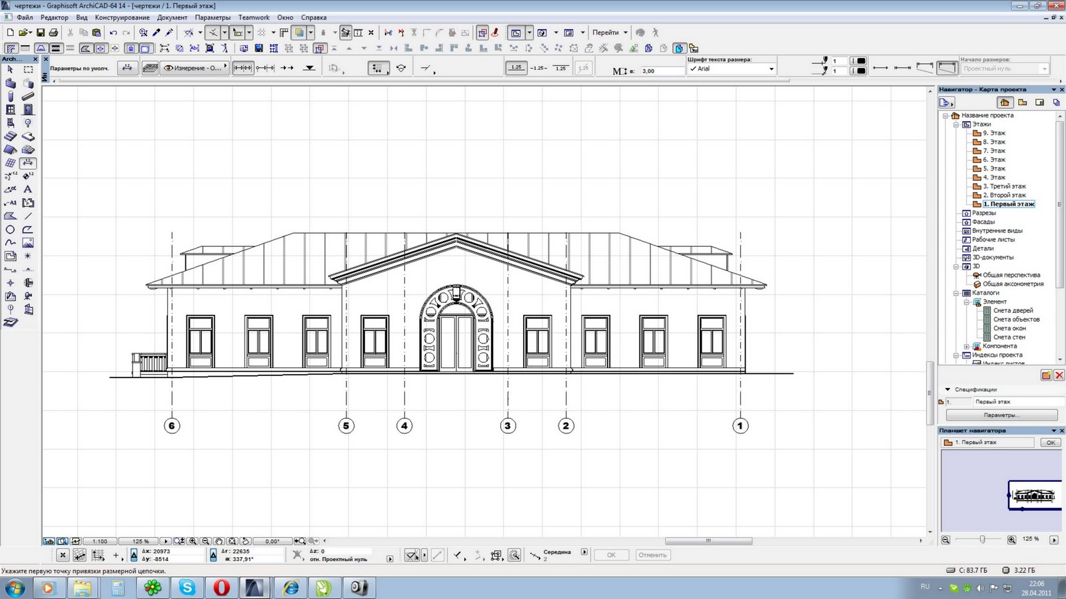1066x599 pixels.
Task: Open the Arial dimension font dropdown
Action: point(732,69)
